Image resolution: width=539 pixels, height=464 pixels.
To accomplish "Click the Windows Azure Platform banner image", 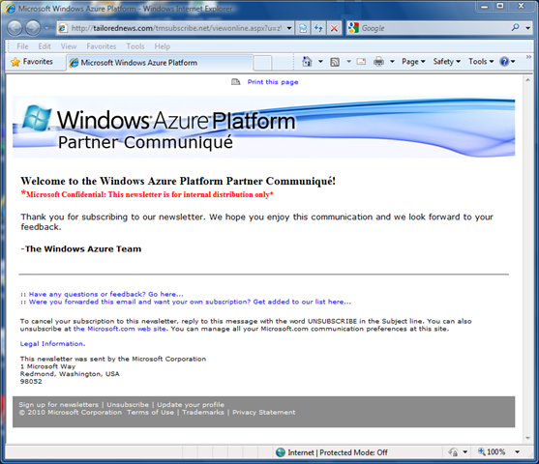I will click(263, 127).
